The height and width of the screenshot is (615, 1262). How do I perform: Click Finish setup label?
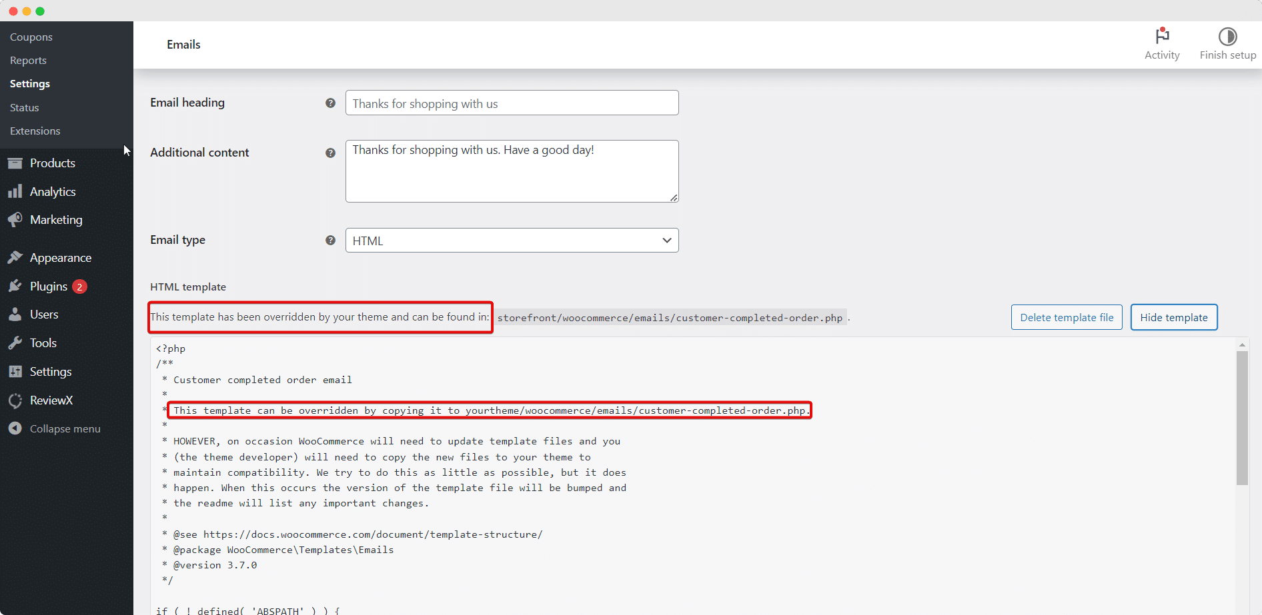[1228, 55]
